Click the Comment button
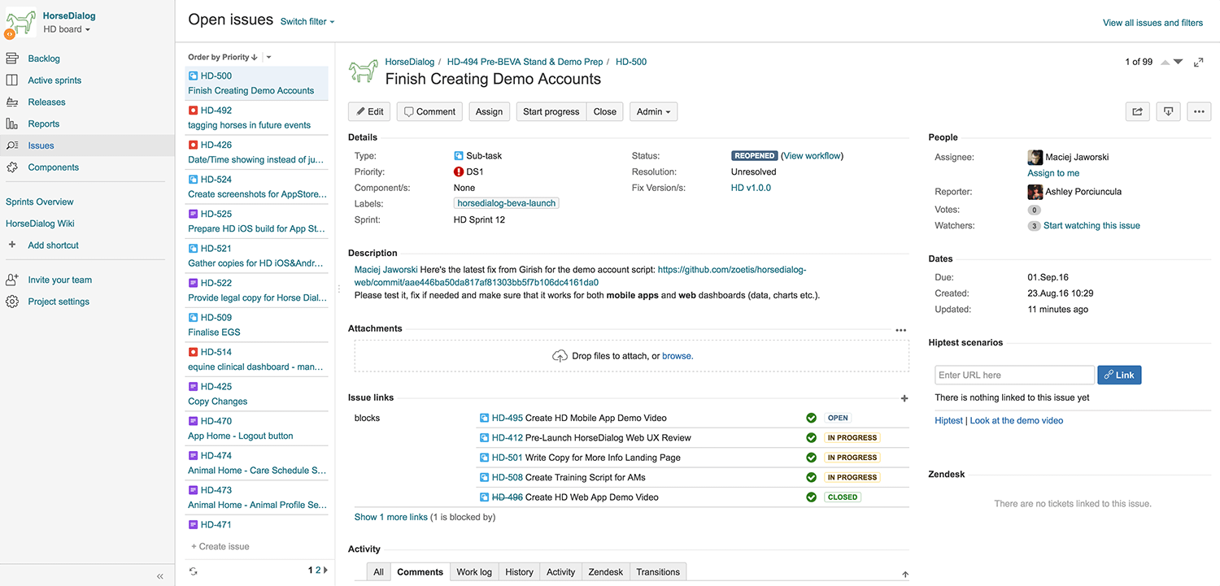 click(429, 111)
